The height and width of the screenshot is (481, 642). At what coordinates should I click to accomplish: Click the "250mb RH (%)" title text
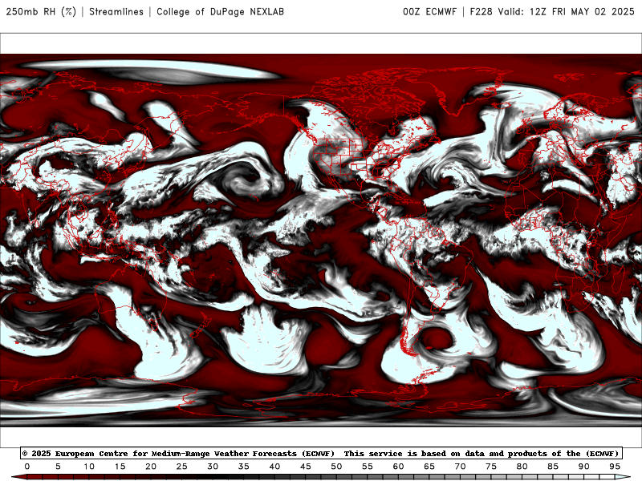point(41,12)
